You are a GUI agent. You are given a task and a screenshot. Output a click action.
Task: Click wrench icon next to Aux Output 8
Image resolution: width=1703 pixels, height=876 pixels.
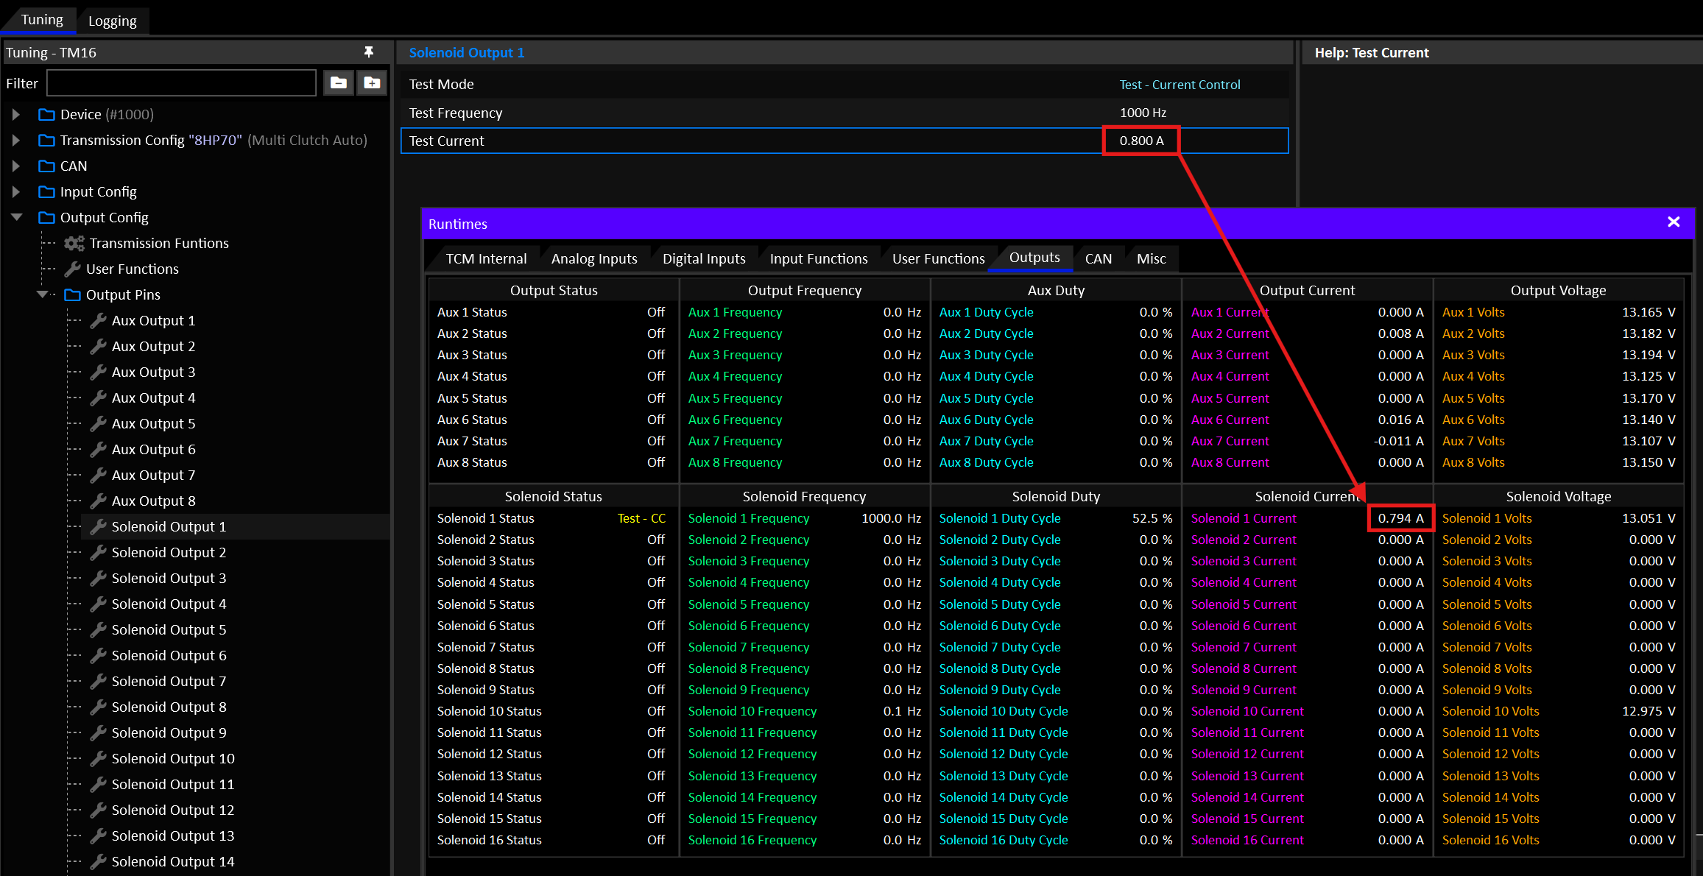point(98,501)
